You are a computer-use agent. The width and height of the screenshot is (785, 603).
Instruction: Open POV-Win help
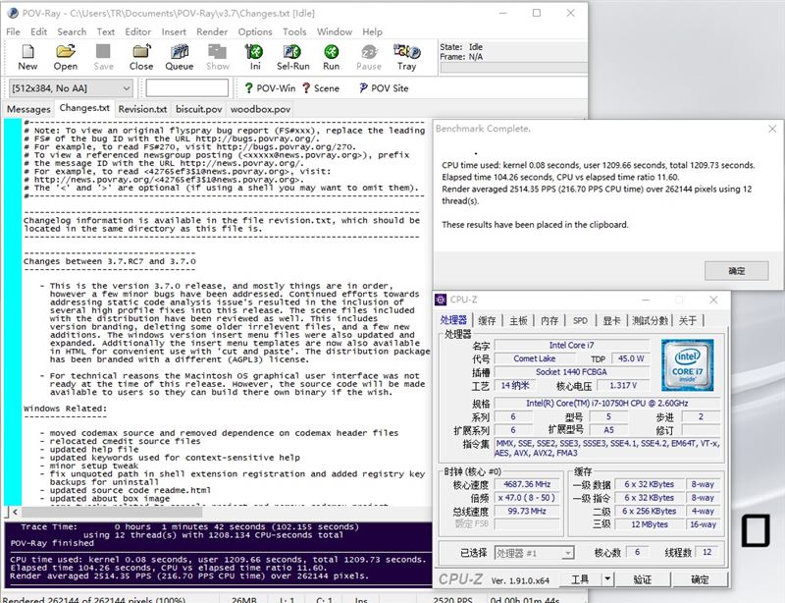270,88
